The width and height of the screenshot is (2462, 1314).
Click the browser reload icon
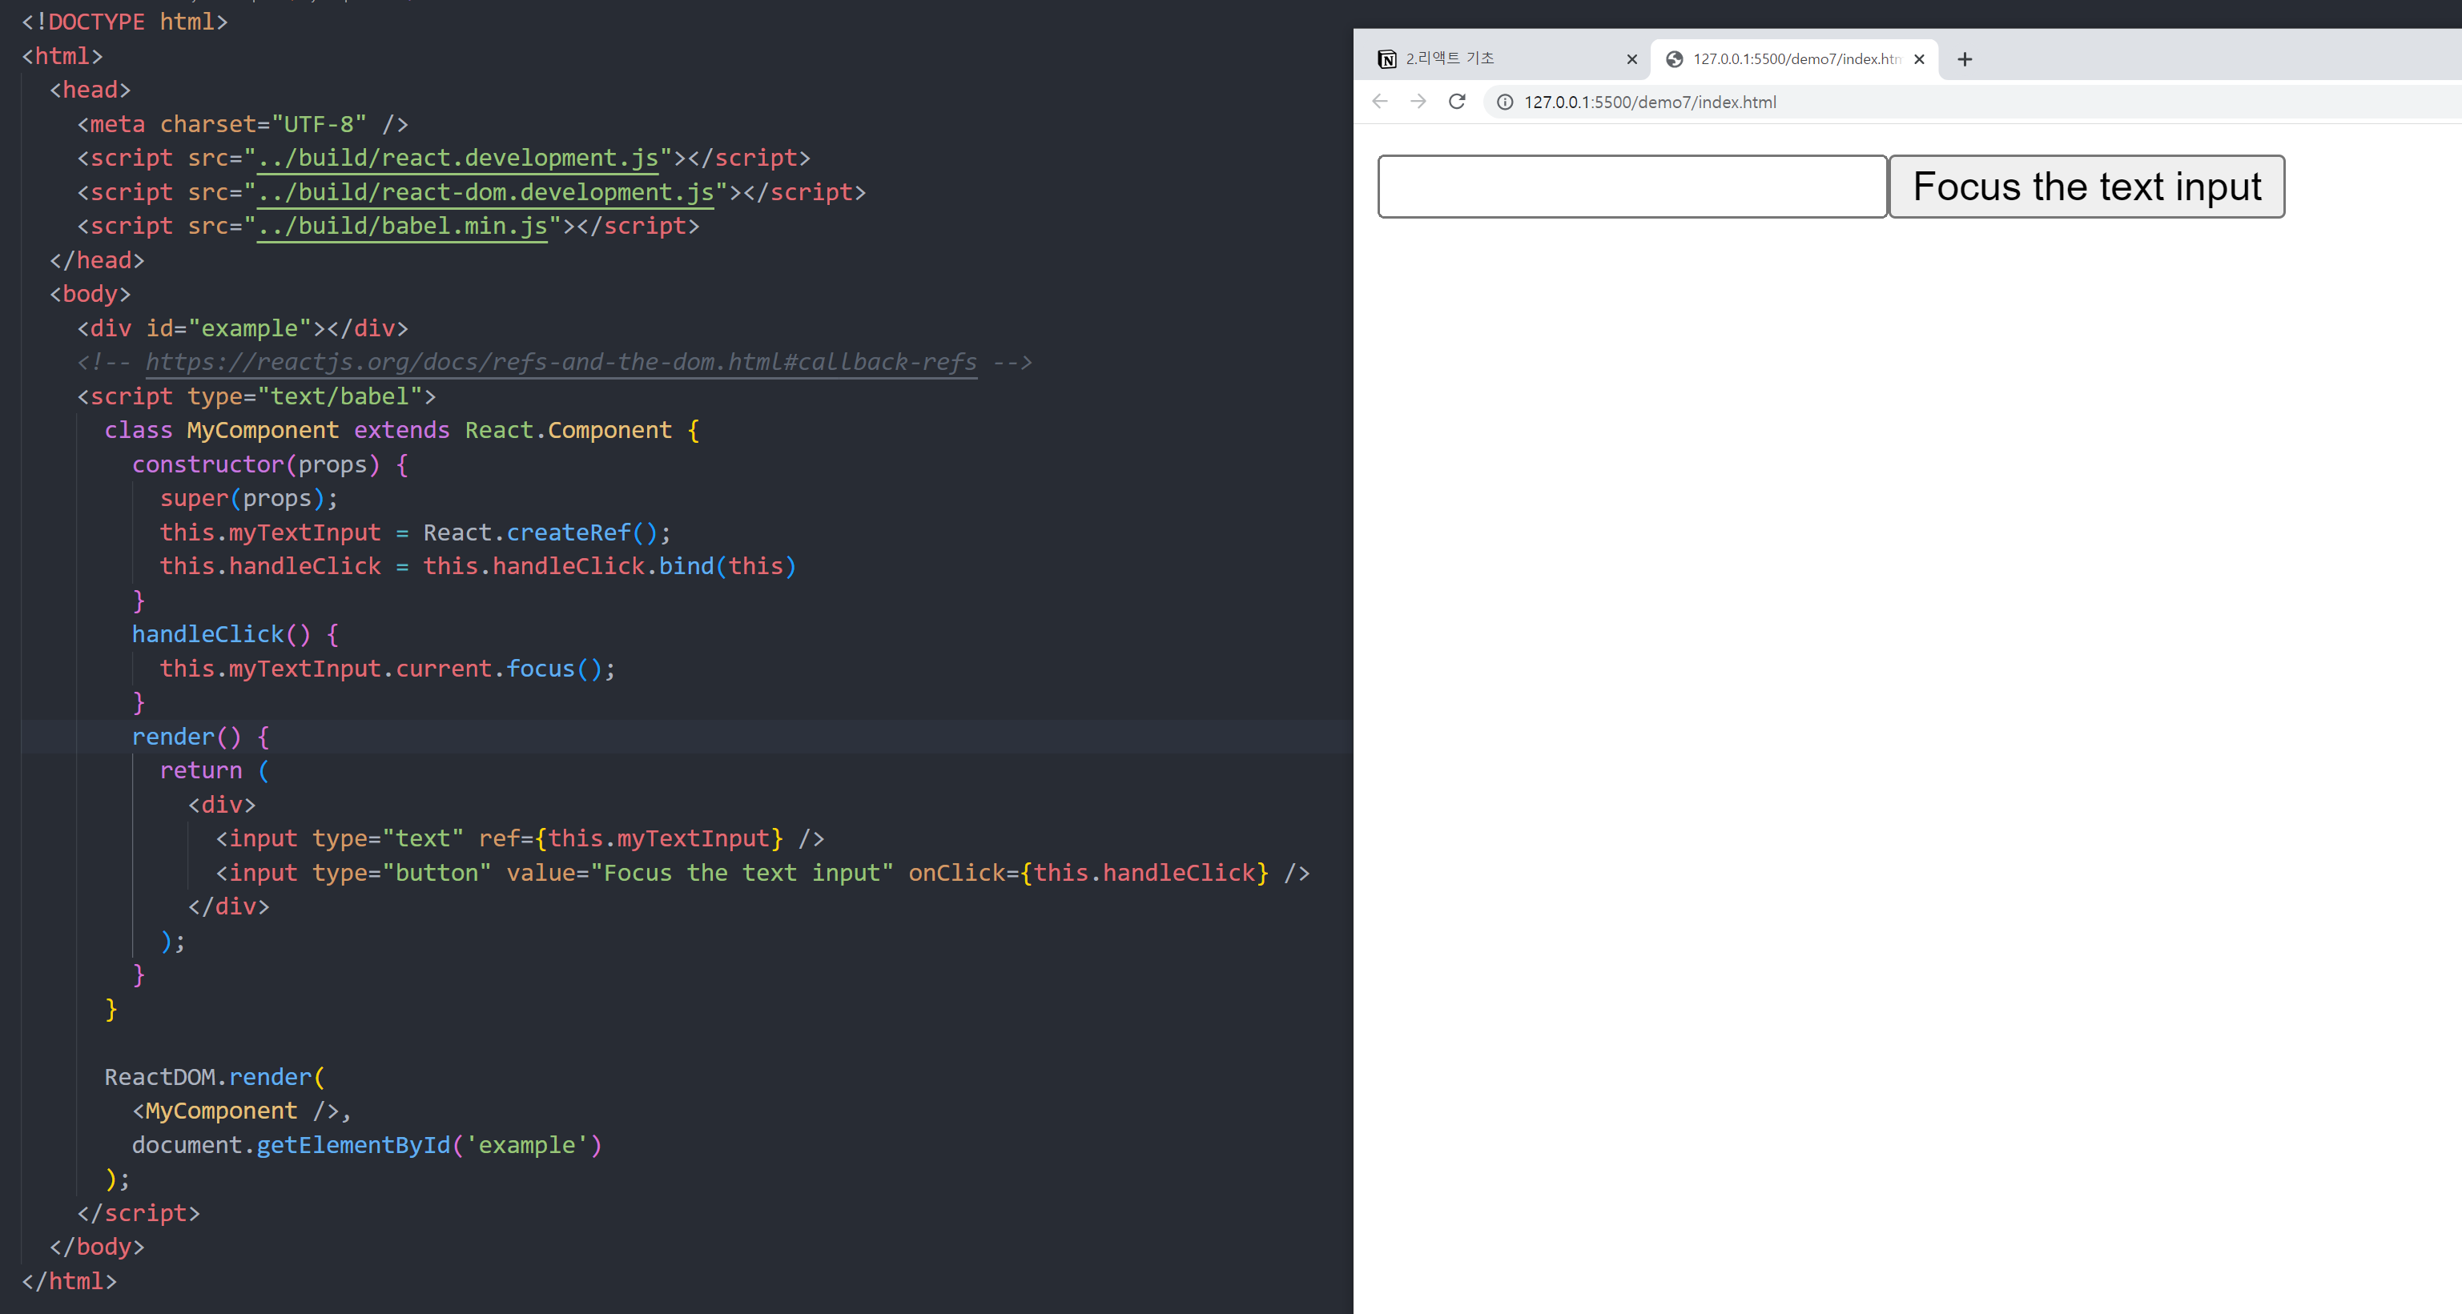click(1457, 102)
